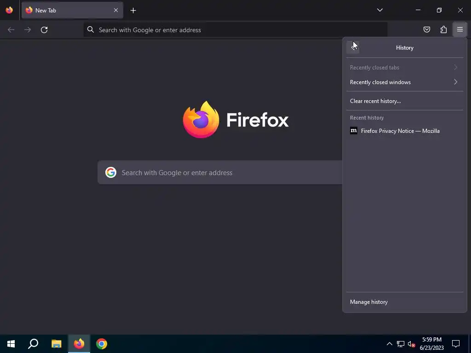Open Save to Pocket icon

[x=426, y=29]
